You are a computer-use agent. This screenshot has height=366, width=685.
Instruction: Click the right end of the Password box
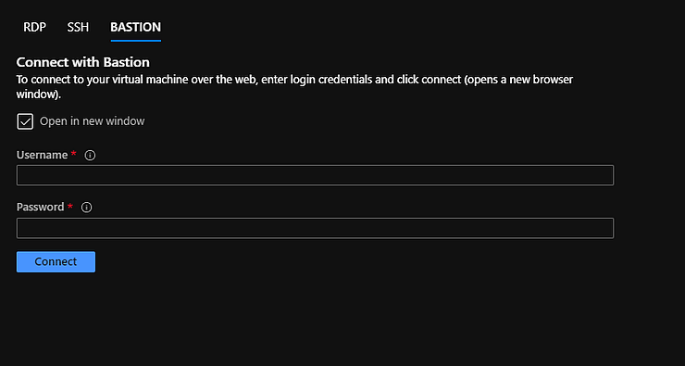click(605, 228)
